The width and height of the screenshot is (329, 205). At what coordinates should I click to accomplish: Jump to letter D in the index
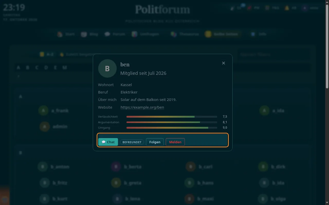pyautogui.click(x=46, y=67)
